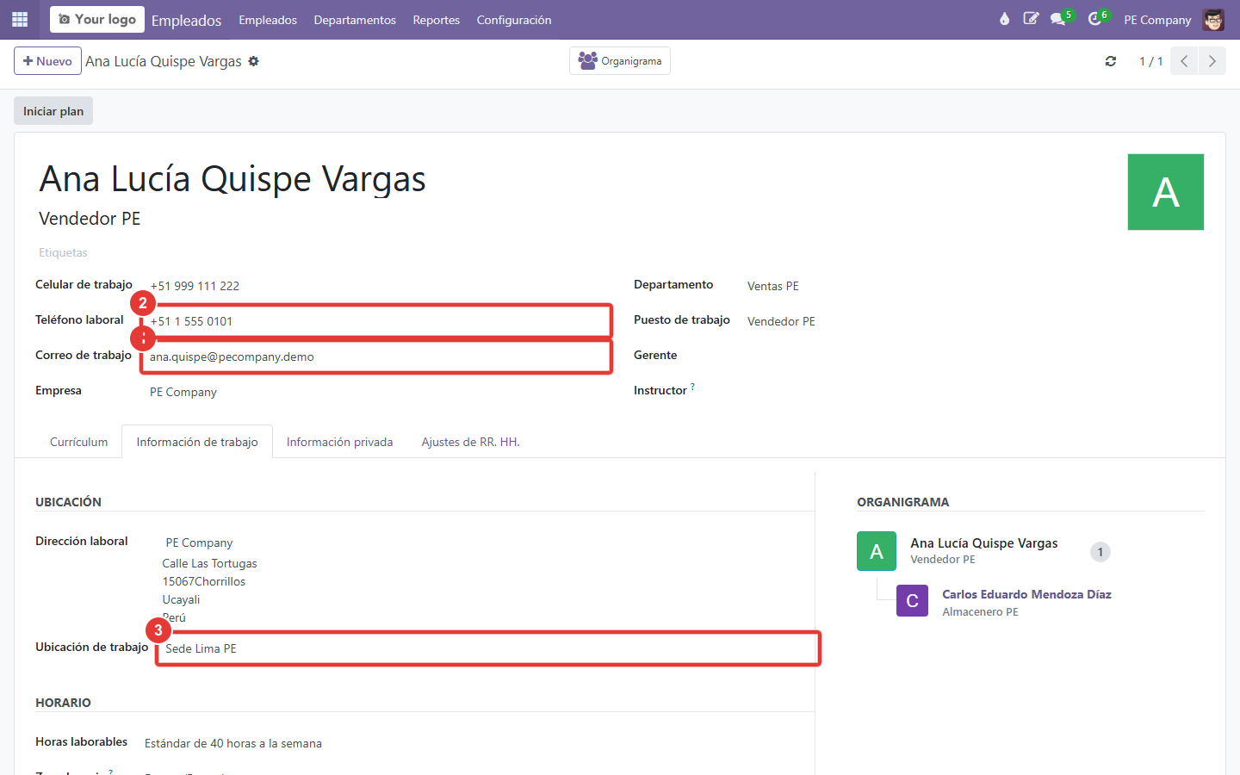Screen dimensions: 1240x775
Task: Edit the Teléfono laboral field
Action: [x=379, y=321]
